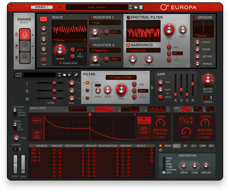230x192 pixels.
Task: Click the Loop envelope button
Action: click(144, 130)
